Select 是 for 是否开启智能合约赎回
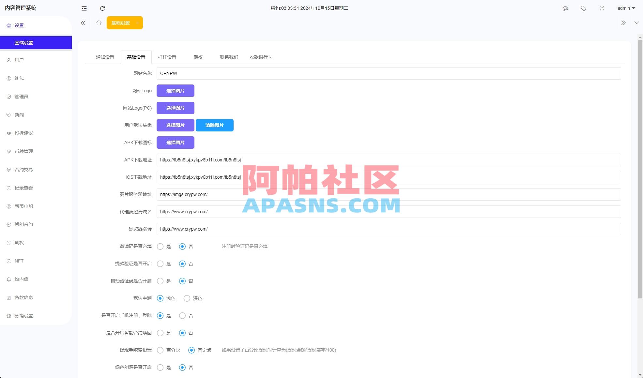The width and height of the screenshot is (643, 378). point(160,333)
